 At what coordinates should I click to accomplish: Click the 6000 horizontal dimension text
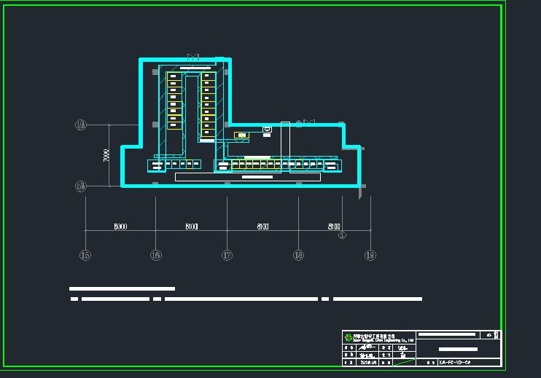point(120,227)
